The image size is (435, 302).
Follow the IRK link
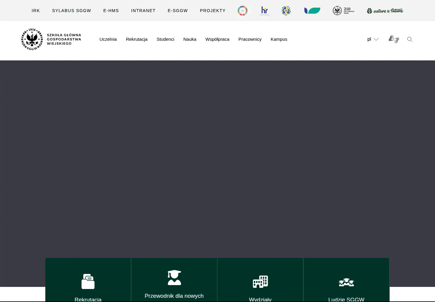pos(36,11)
